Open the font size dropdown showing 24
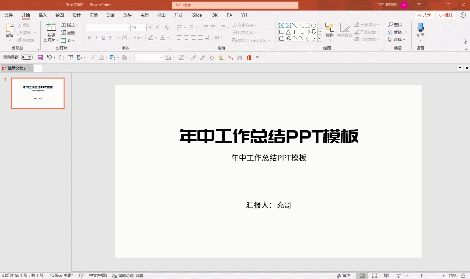The width and height of the screenshot is (470, 279). 144,28
